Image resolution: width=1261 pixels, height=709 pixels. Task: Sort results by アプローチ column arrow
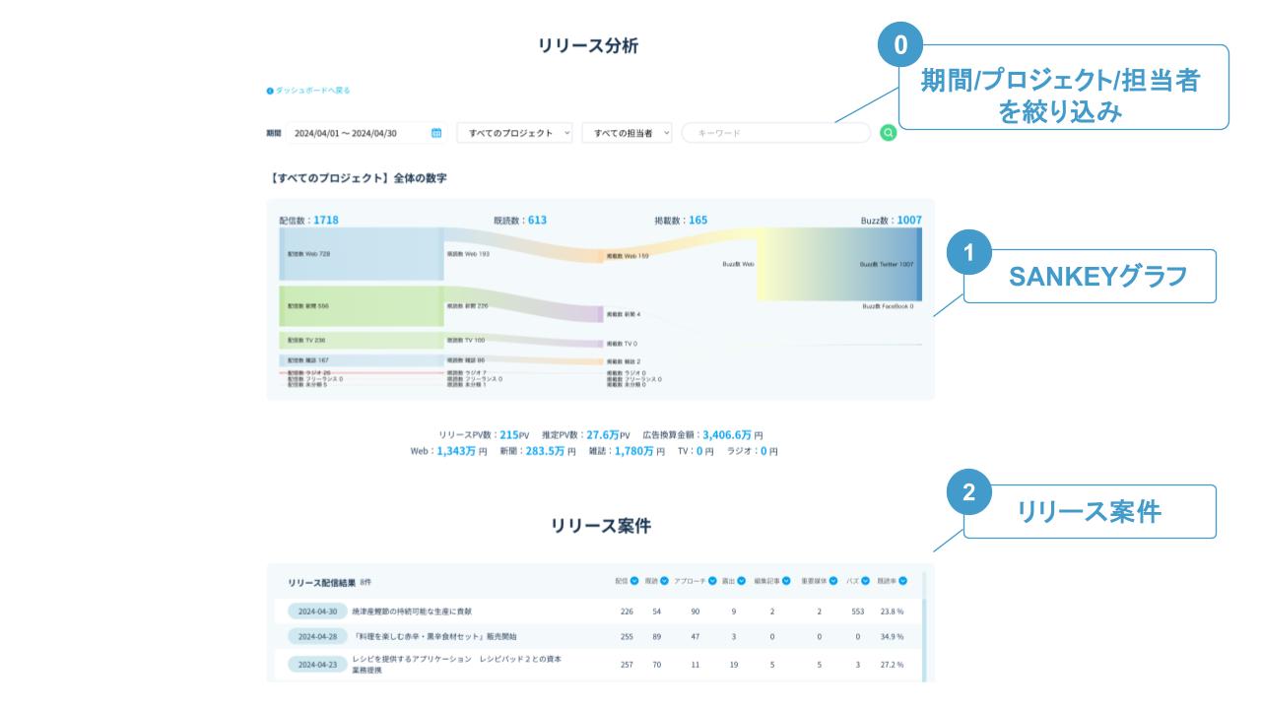(711, 580)
